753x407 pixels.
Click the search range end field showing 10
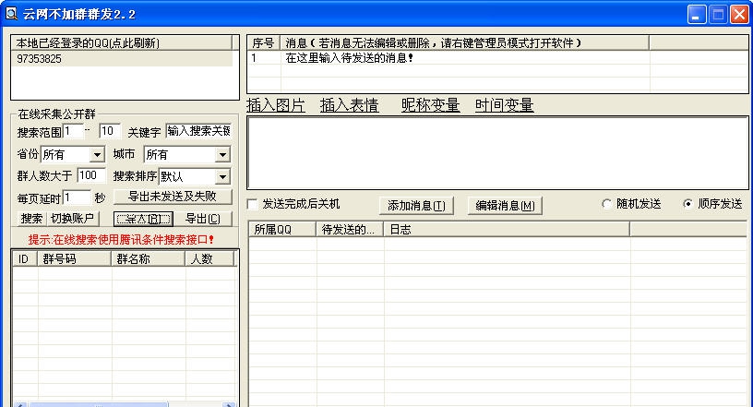(110, 131)
